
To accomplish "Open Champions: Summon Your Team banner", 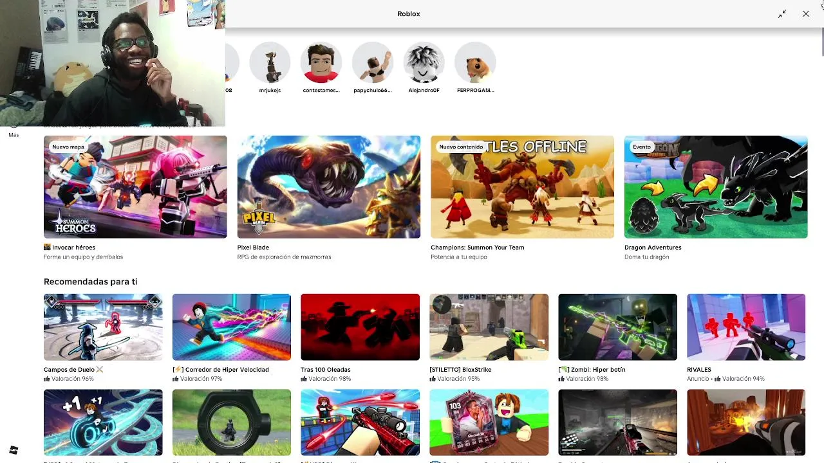I will [522, 186].
